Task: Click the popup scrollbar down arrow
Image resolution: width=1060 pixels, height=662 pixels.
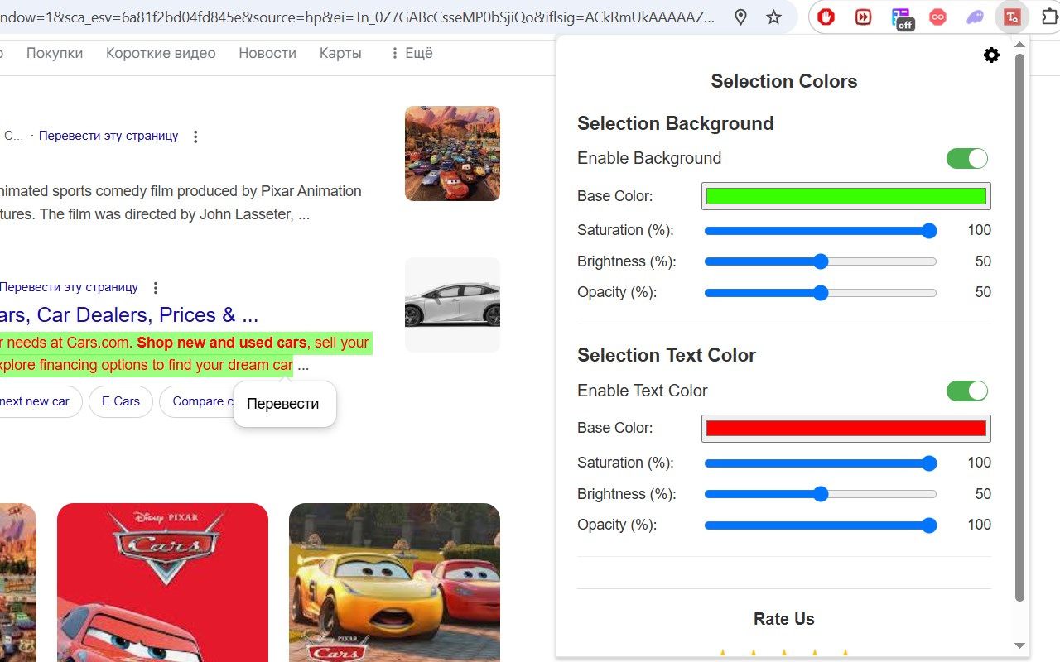Action: coord(1020,645)
